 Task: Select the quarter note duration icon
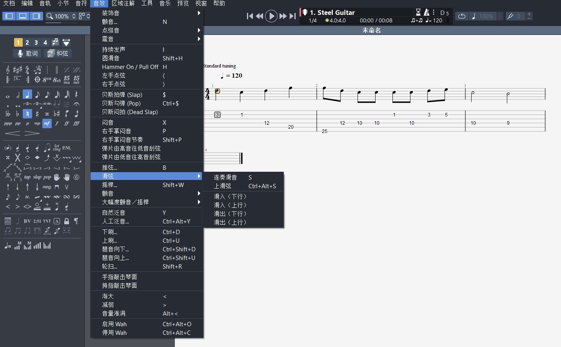pyautogui.click(x=27, y=94)
